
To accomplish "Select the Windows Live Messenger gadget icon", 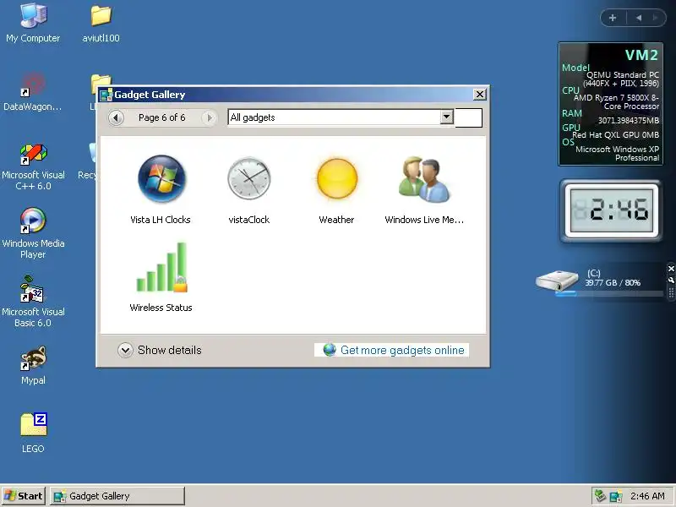I will [x=424, y=179].
